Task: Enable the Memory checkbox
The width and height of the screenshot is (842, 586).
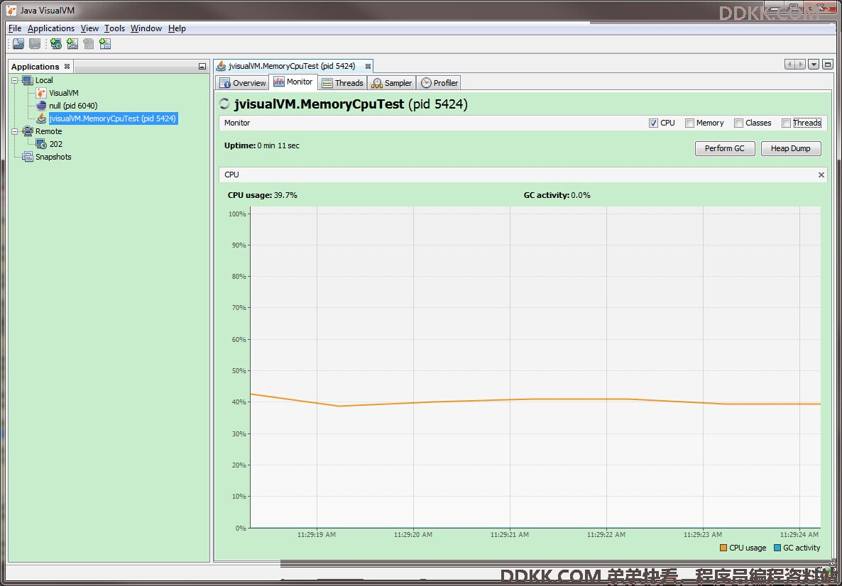Action: click(x=689, y=123)
